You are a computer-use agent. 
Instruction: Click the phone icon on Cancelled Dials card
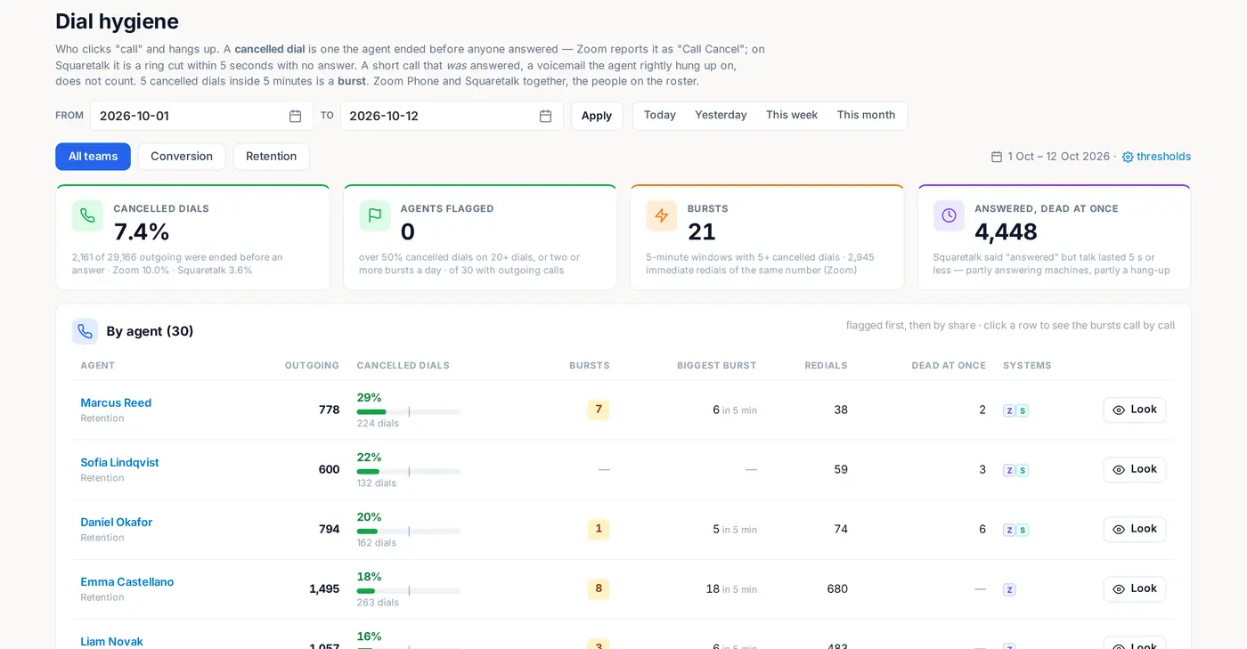(x=87, y=215)
